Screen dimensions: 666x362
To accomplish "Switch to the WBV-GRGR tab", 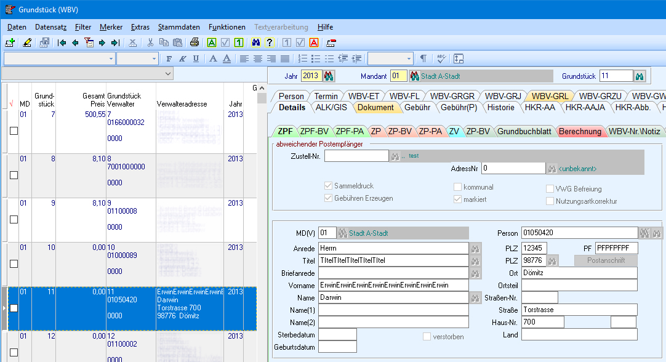I will [x=452, y=96].
